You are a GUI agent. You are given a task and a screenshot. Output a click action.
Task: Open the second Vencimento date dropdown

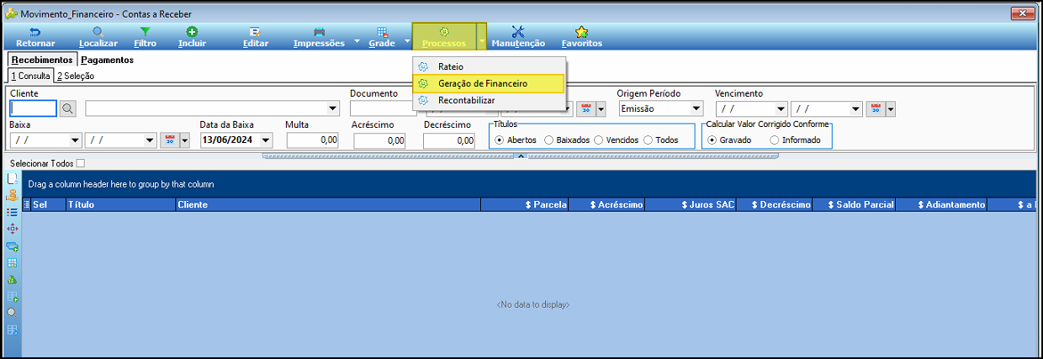(856, 109)
